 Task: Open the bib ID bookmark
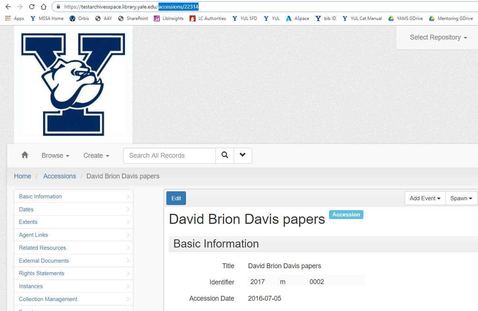(326, 18)
